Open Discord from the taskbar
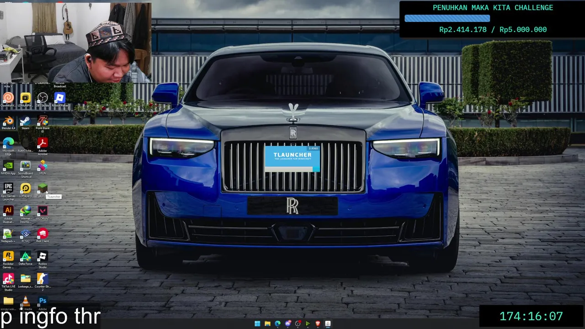 (287, 324)
